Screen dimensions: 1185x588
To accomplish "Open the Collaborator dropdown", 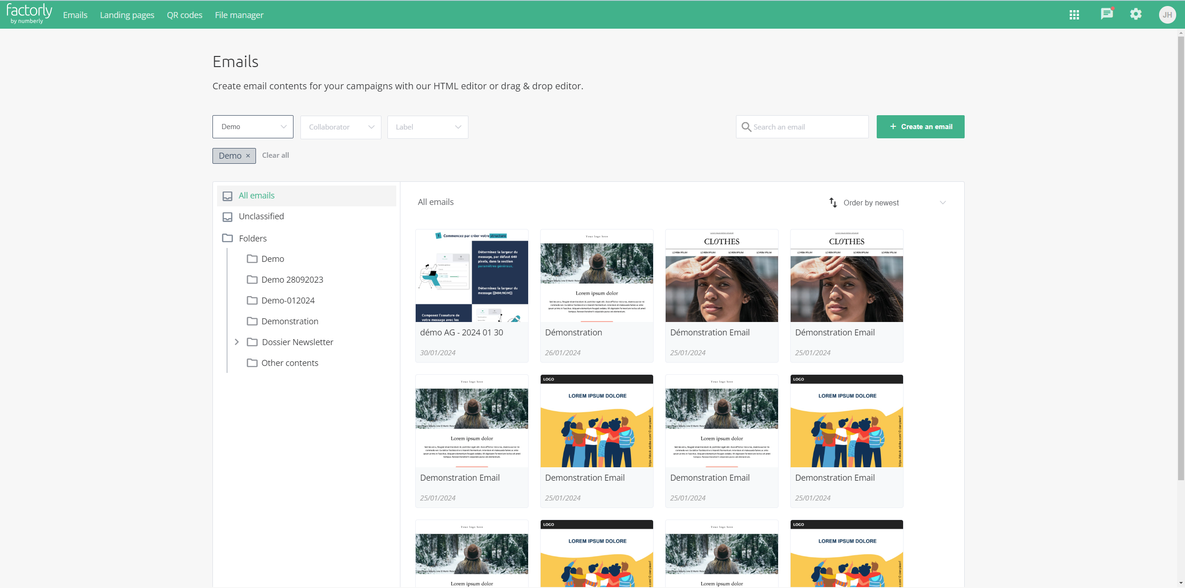I will [341, 127].
